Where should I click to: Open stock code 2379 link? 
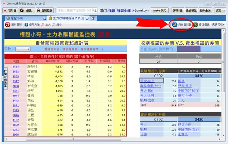16,110
